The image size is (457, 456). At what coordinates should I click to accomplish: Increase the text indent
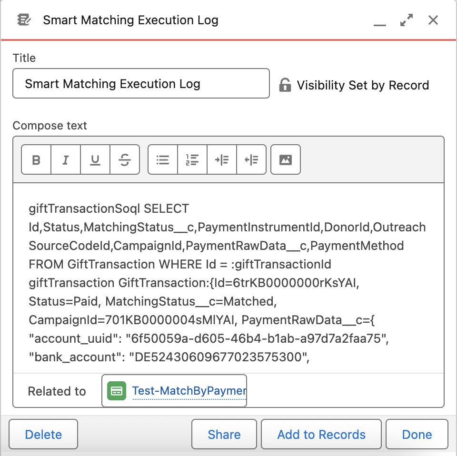click(x=222, y=160)
